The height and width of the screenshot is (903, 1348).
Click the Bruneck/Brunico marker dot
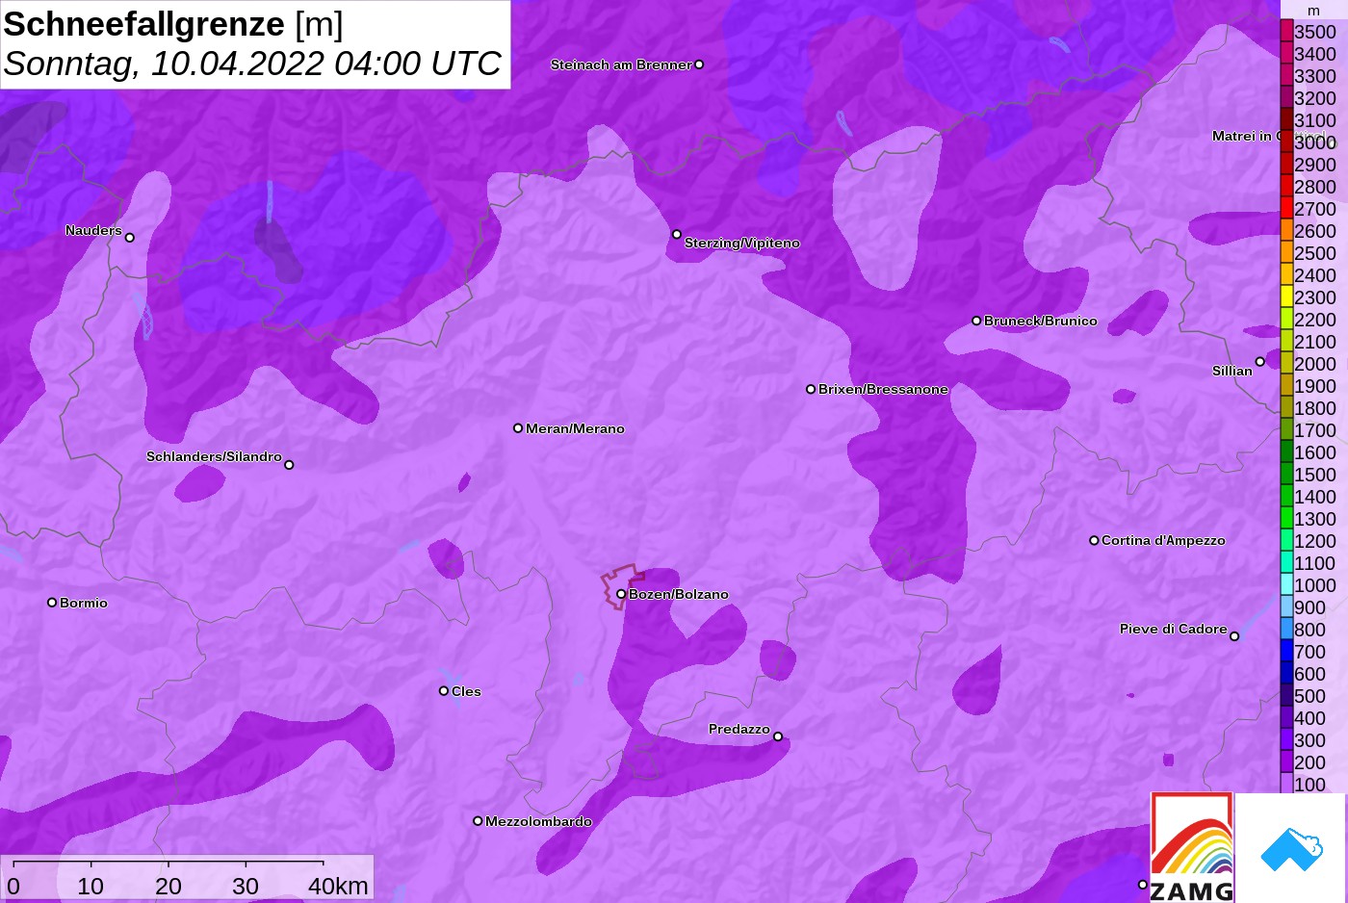coord(976,321)
